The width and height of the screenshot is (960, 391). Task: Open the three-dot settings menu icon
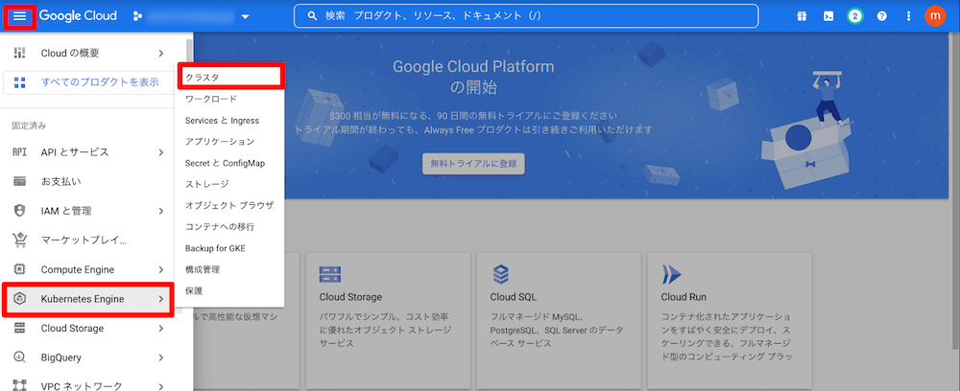coord(908,16)
